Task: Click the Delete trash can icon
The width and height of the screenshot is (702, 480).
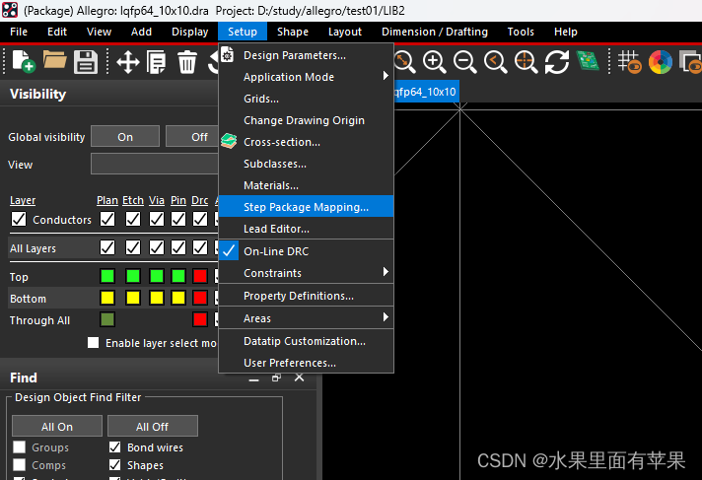Action: tap(187, 63)
